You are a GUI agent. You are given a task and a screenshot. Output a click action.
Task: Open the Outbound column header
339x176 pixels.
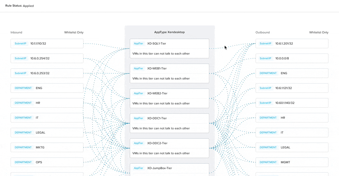(x=262, y=32)
